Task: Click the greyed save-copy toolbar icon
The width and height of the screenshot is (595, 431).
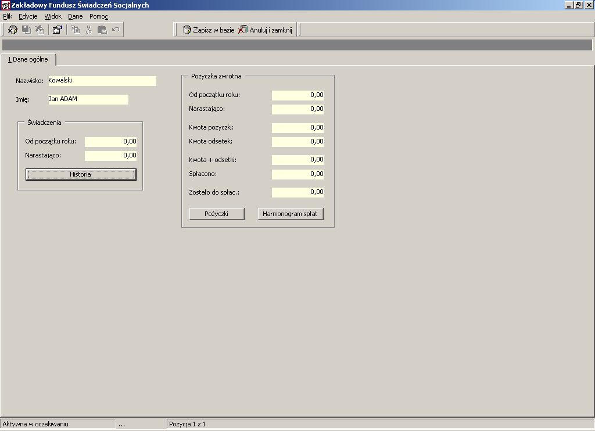Action: [26, 30]
